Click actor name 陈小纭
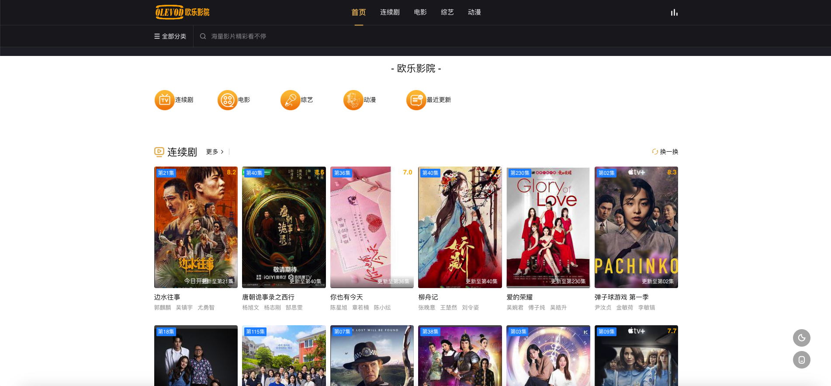 [382, 308]
